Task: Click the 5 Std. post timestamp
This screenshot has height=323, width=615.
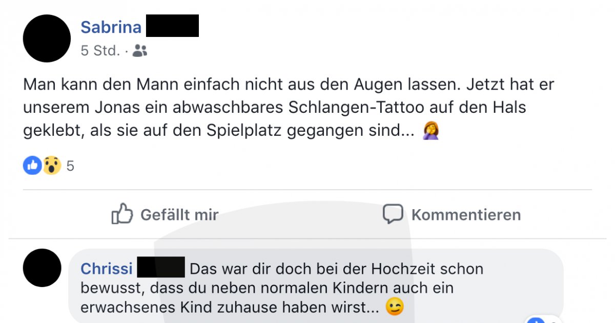Action: [x=100, y=51]
